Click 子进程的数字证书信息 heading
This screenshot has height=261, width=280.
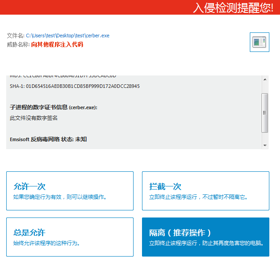click(x=54, y=107)
